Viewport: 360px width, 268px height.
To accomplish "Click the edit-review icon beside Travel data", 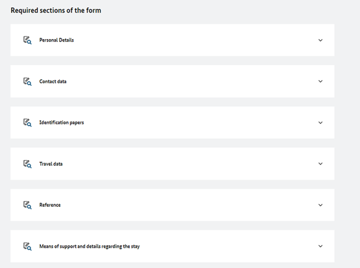I will tap(27, 164).
